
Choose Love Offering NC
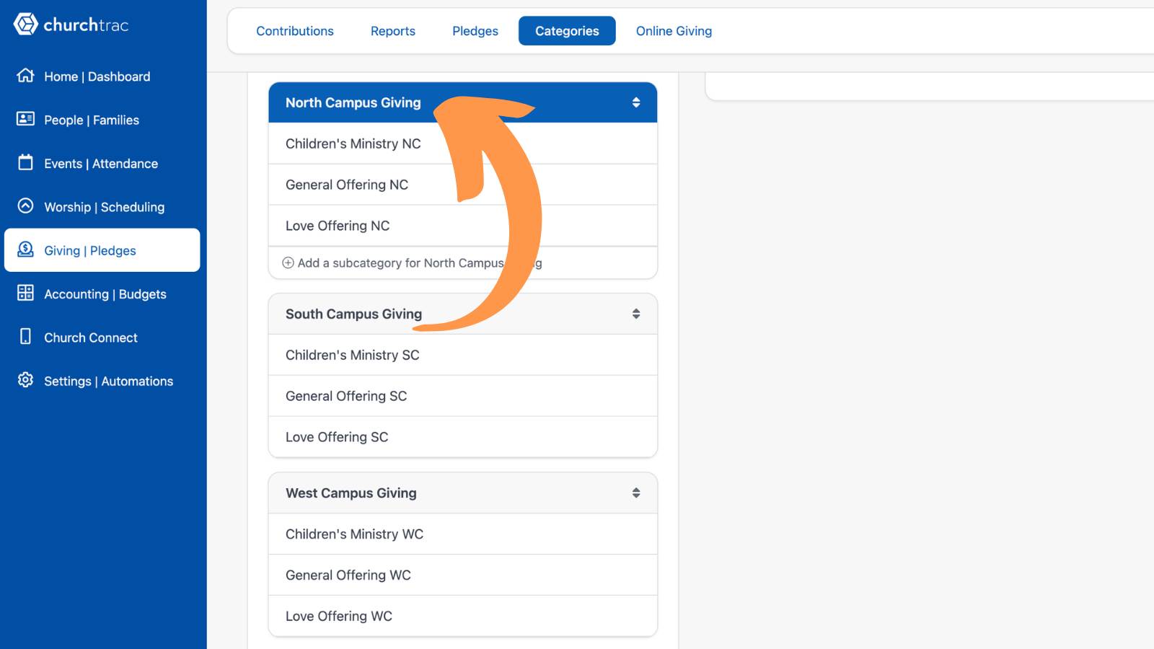pyautogui.click(x=463, y=226)
